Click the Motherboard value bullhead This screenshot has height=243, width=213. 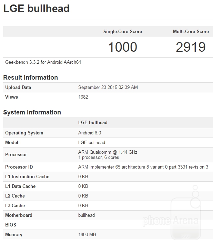87,215
